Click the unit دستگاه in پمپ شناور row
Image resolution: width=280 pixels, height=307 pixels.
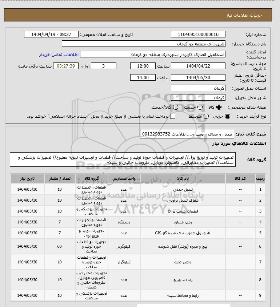(124, 222)
